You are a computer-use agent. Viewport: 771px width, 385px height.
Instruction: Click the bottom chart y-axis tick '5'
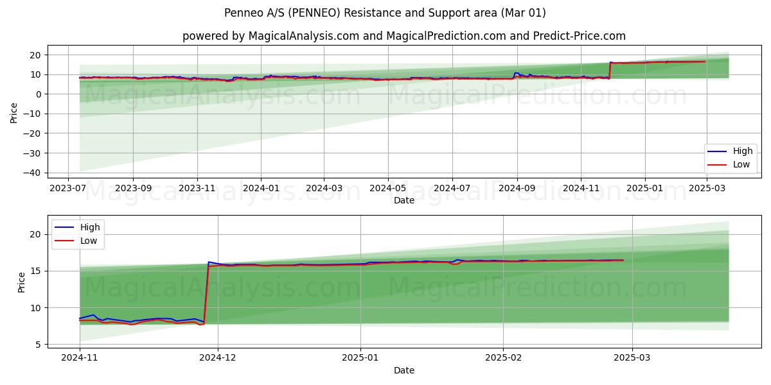[40, 345]
